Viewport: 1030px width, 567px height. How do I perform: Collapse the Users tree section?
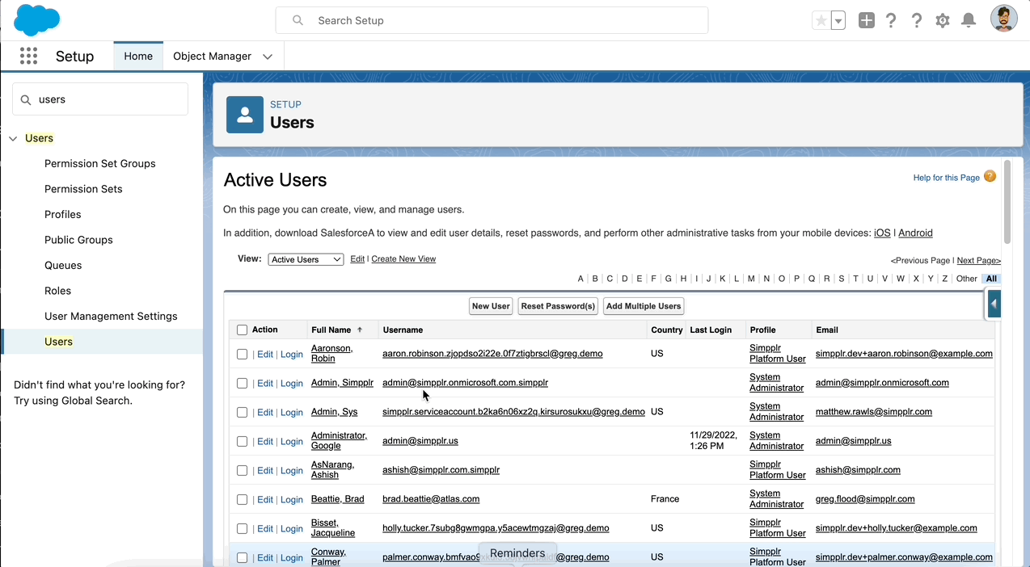(x=13, y=139)
